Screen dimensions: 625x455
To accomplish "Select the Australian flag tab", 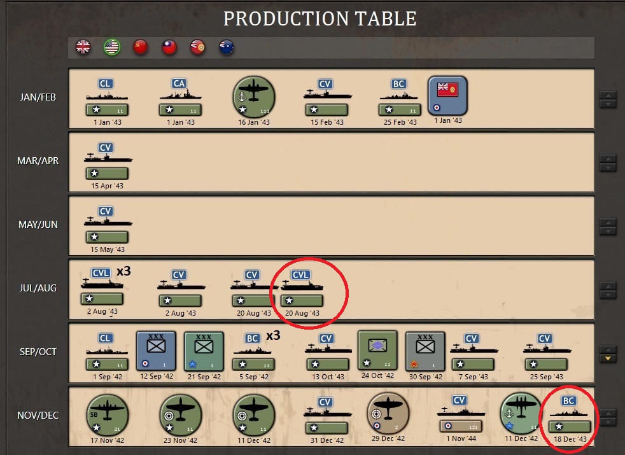I will pos(226,46).
